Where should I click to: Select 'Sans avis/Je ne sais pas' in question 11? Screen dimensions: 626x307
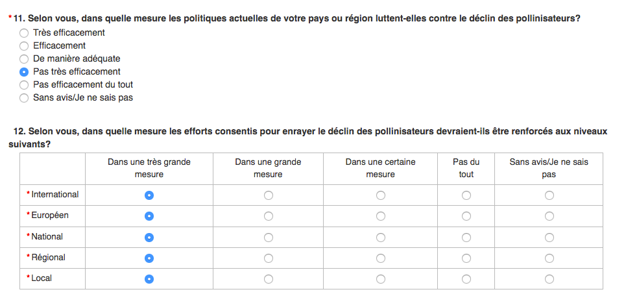tap(24, 98)
